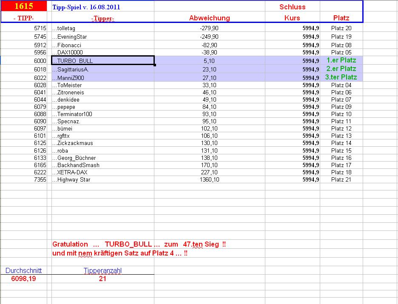This screenshot has width=398, height=304.
Task: Select the cell with name TURBO_BULL
Action: (103, 61)
